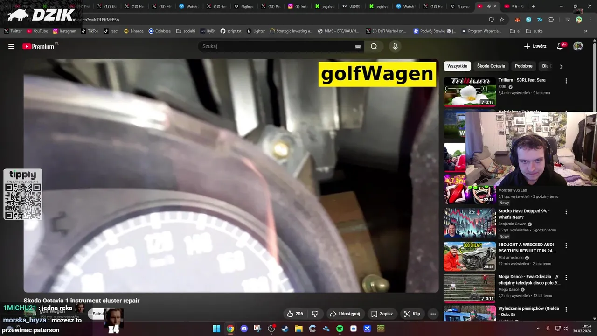Open File Explorer from the taskbar

298,329
